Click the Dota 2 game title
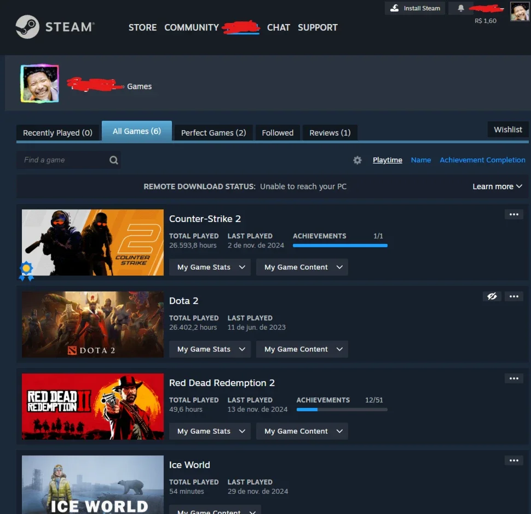The image size is (531, 514). tap(183, 301)
